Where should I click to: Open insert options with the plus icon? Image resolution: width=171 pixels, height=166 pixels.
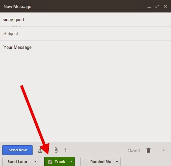point(66,150)
